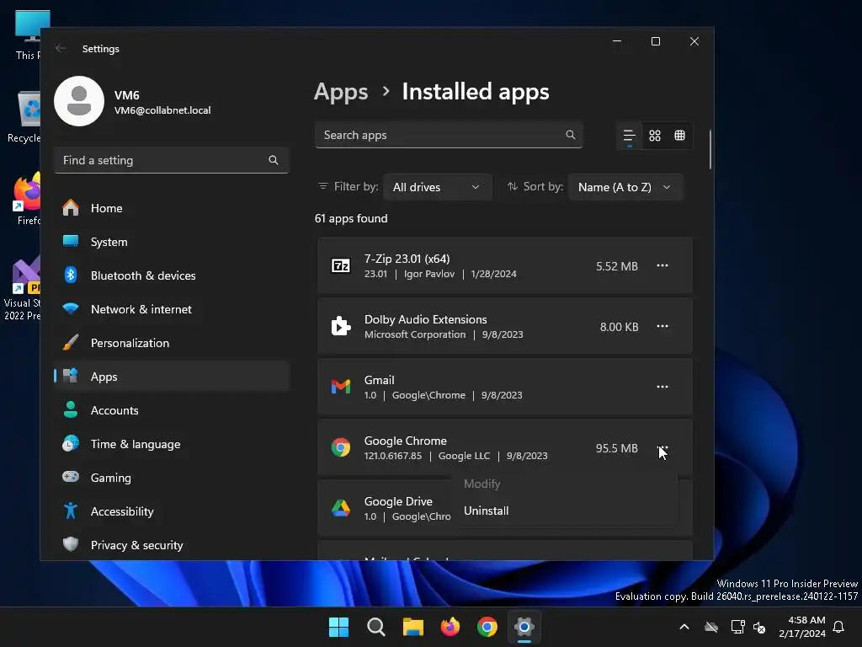The height and width of the screenshot is (647, 862).
Task: Select Apps in the sidebar
Action: (172, 377)
